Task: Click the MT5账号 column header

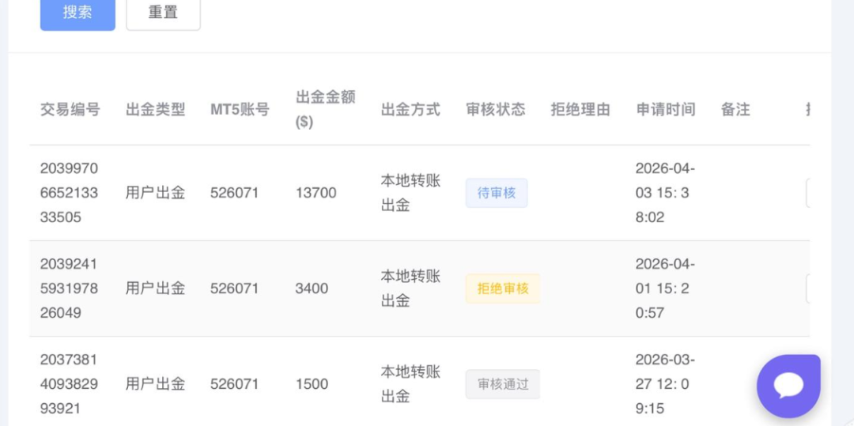Action: click(x=240, y=109)
